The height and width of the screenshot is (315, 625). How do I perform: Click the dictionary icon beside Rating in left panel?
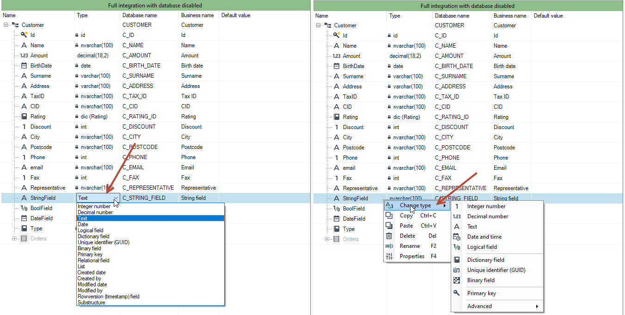click(x=25, y=117)
